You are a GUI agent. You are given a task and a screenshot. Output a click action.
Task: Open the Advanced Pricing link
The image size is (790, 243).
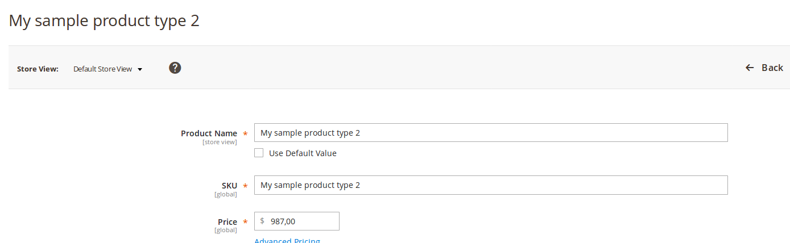point(287,241)
